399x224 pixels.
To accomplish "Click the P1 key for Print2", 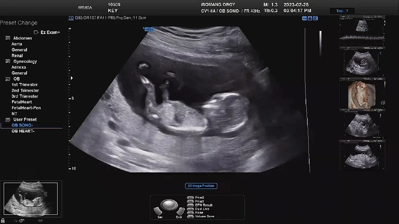I will [x=190, y=197].
